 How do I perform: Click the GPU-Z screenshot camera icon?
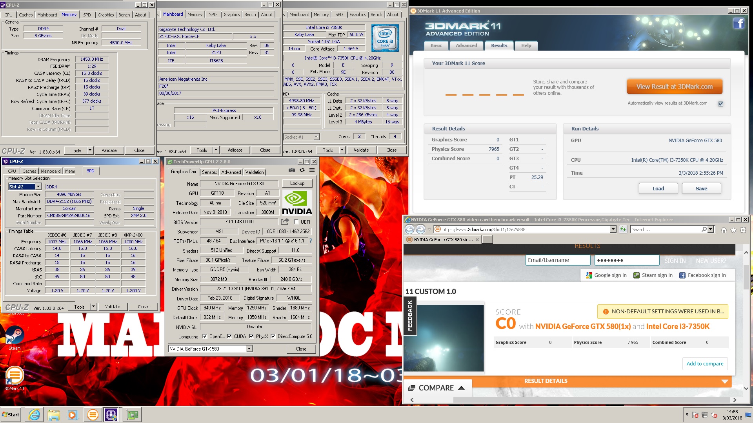tap(291, 170)
